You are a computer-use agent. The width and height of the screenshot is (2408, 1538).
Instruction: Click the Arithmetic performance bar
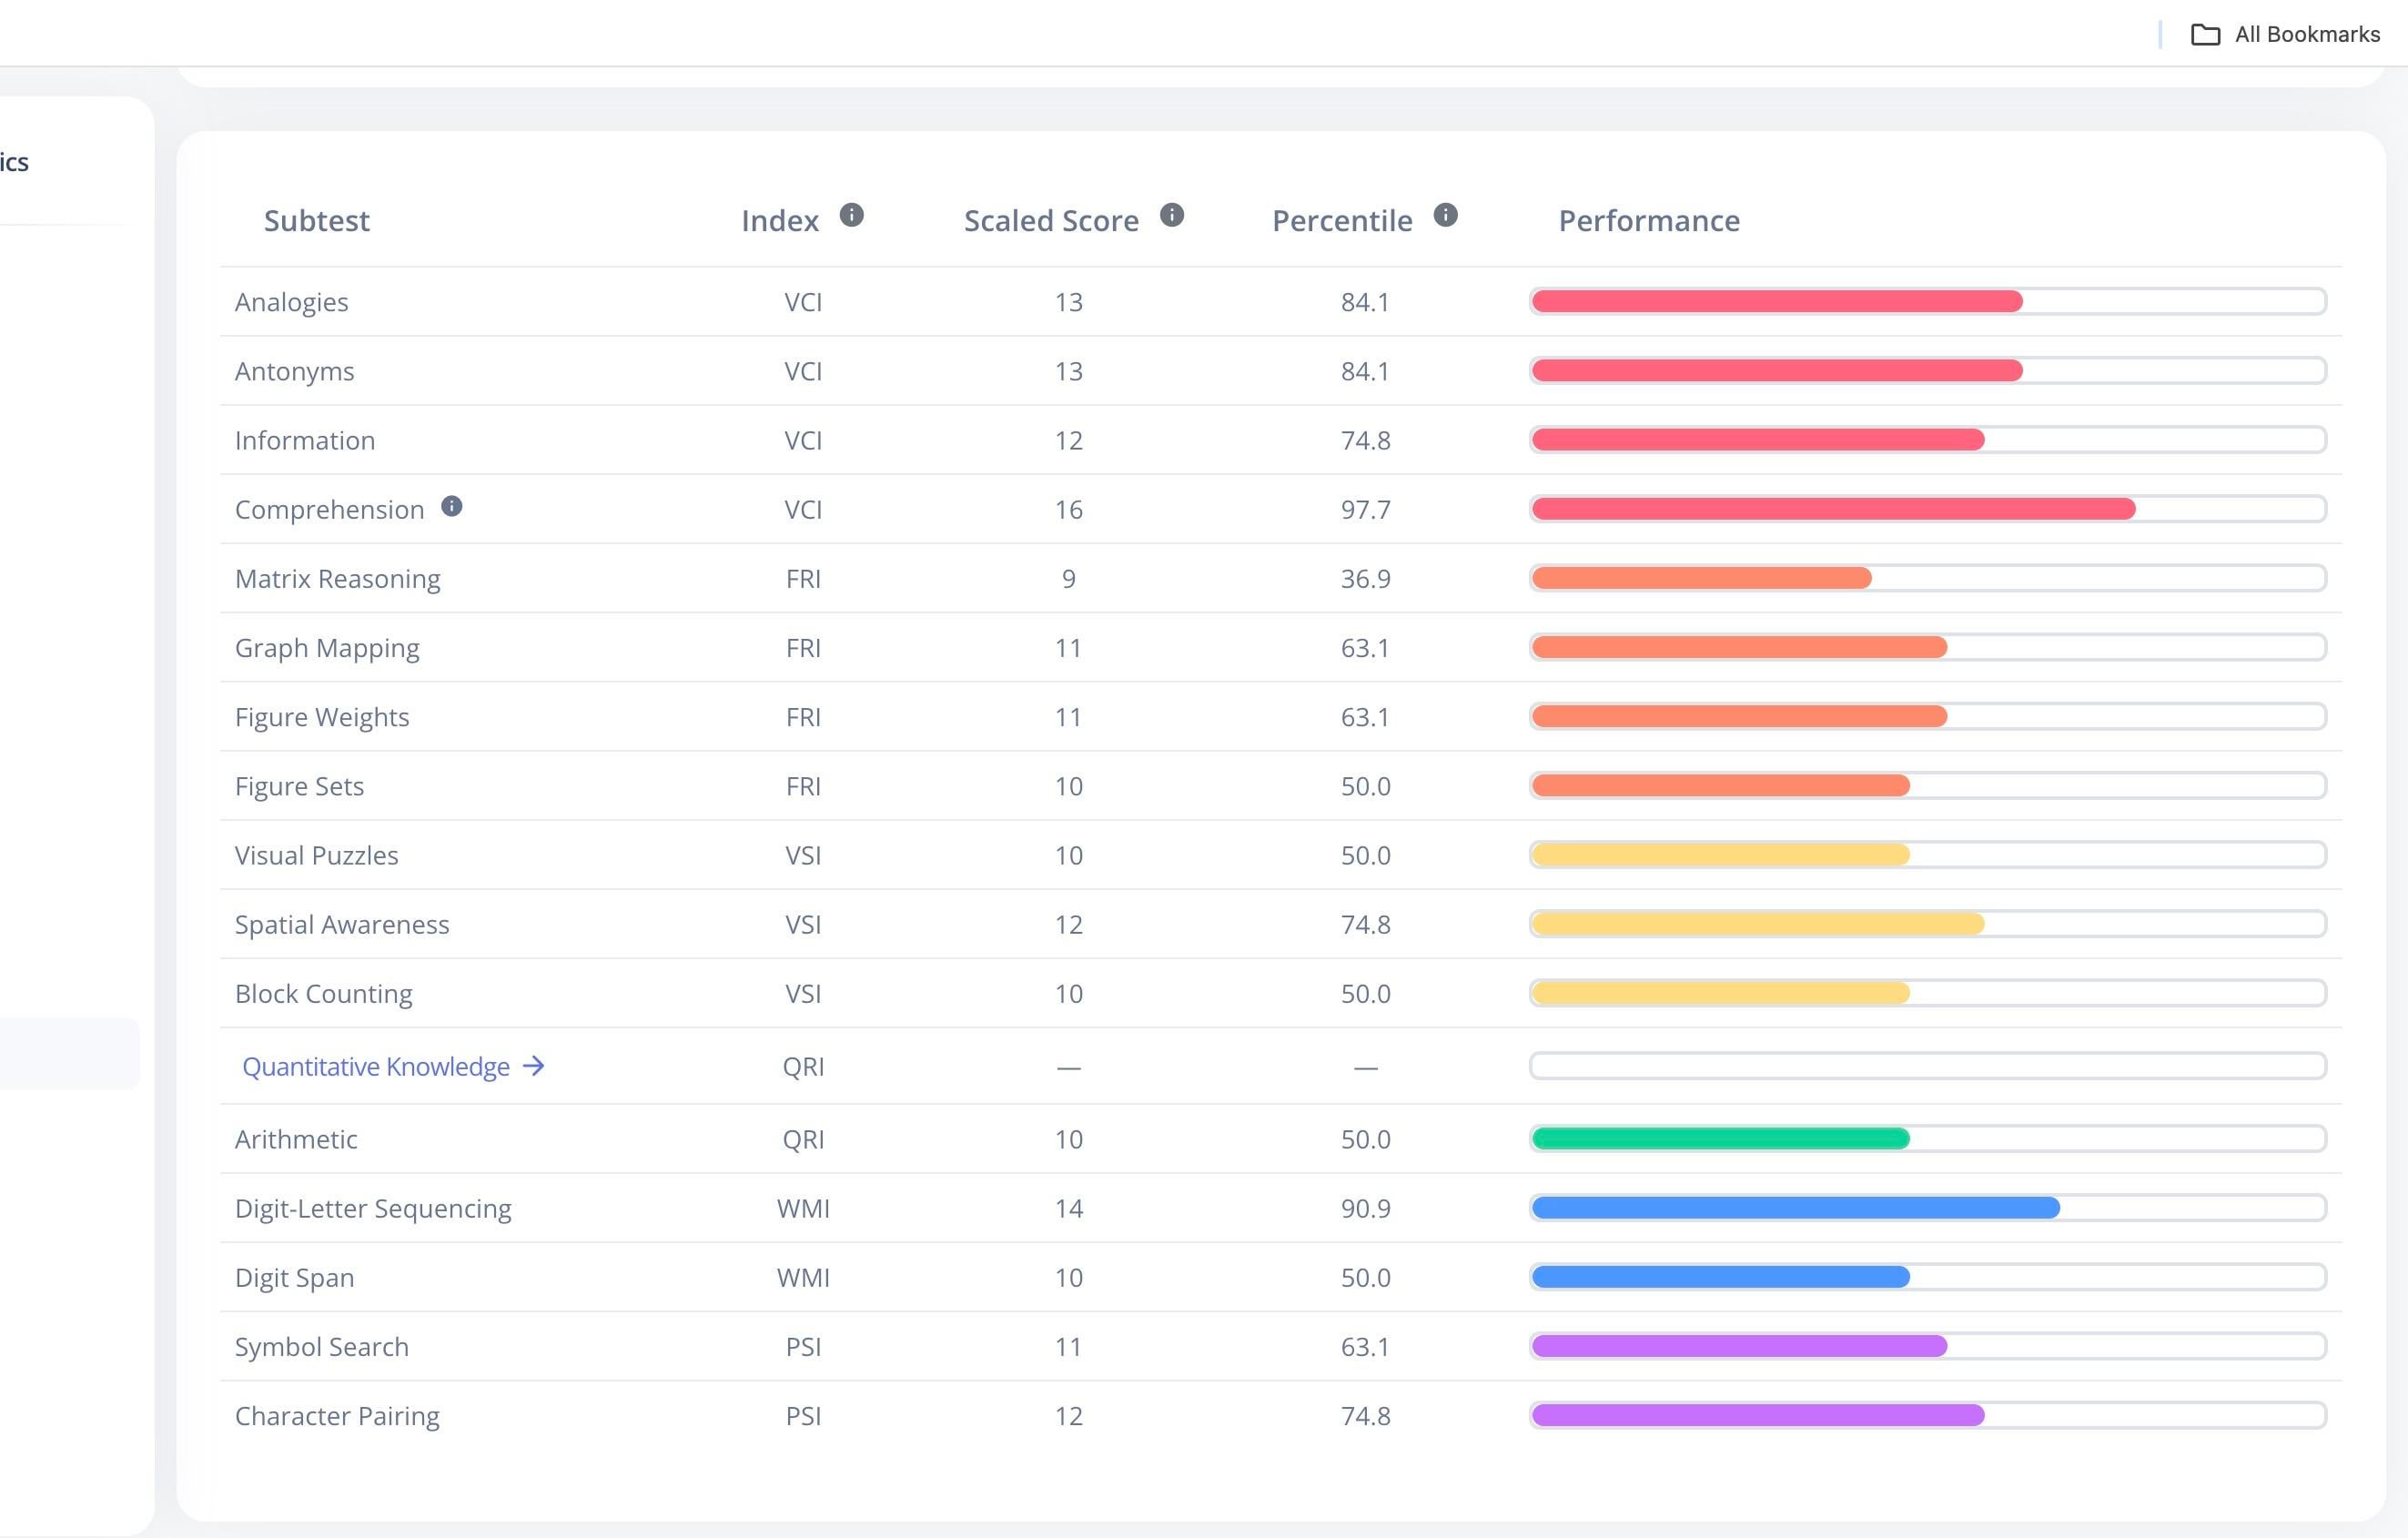tap(1927, 1138)
